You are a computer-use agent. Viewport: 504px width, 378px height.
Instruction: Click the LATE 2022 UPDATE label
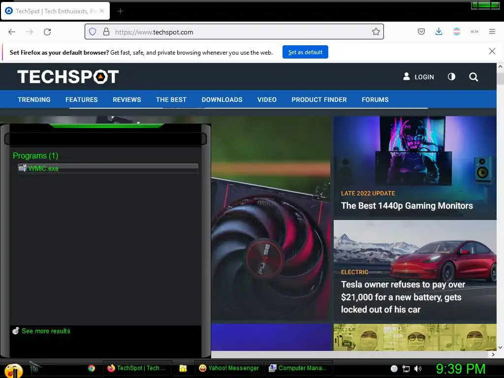coord(368,193)
